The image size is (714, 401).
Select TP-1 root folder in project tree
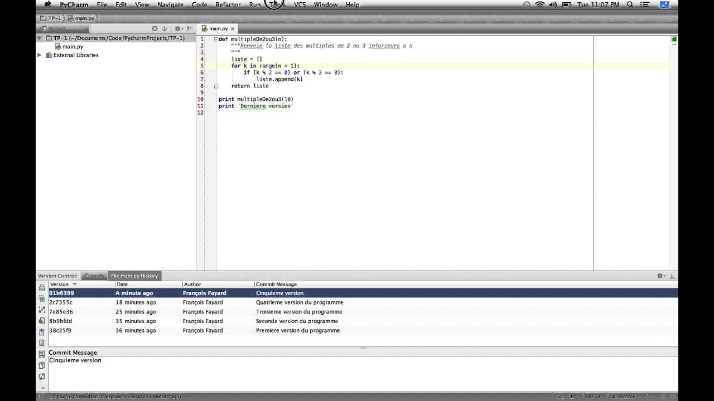pyautogui.click(x=114, y=38)
